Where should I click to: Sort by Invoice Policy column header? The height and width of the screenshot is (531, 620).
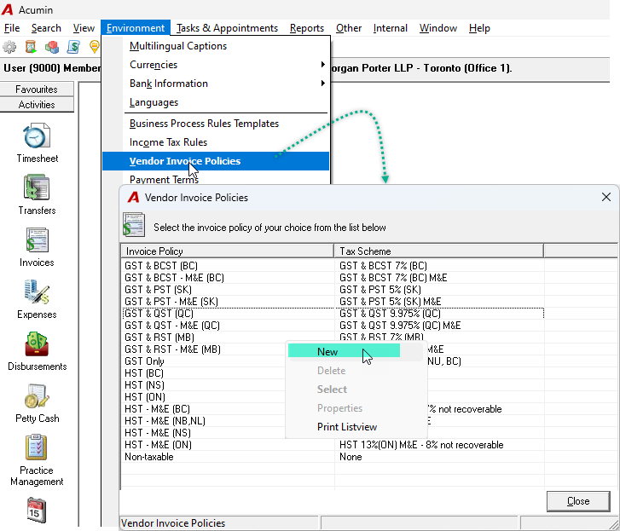228,251
